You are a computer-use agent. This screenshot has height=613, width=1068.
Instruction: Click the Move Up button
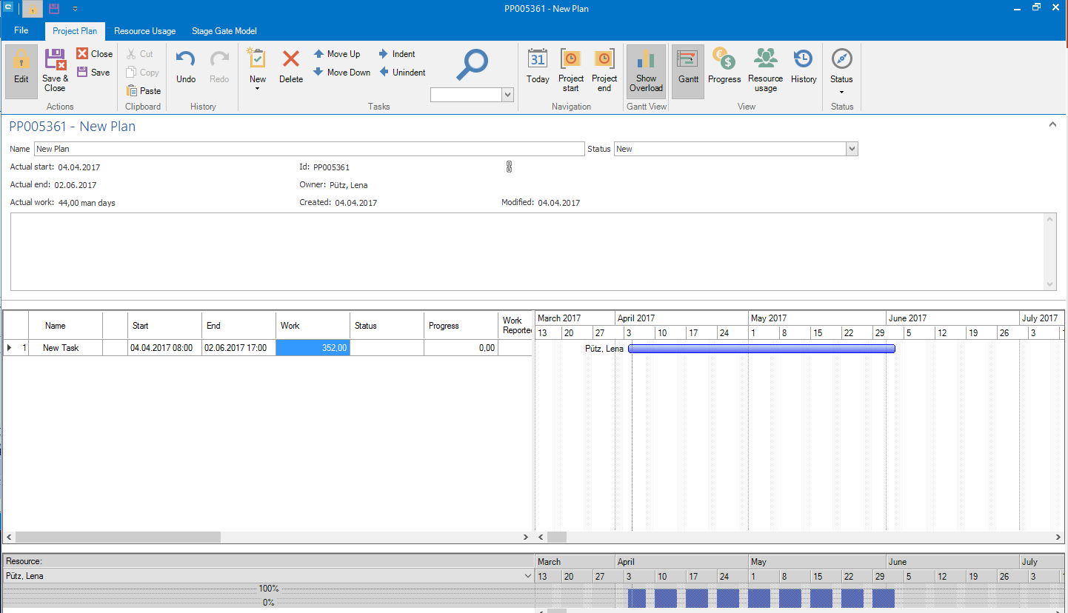pyautogui.click(x=336, y=54)
